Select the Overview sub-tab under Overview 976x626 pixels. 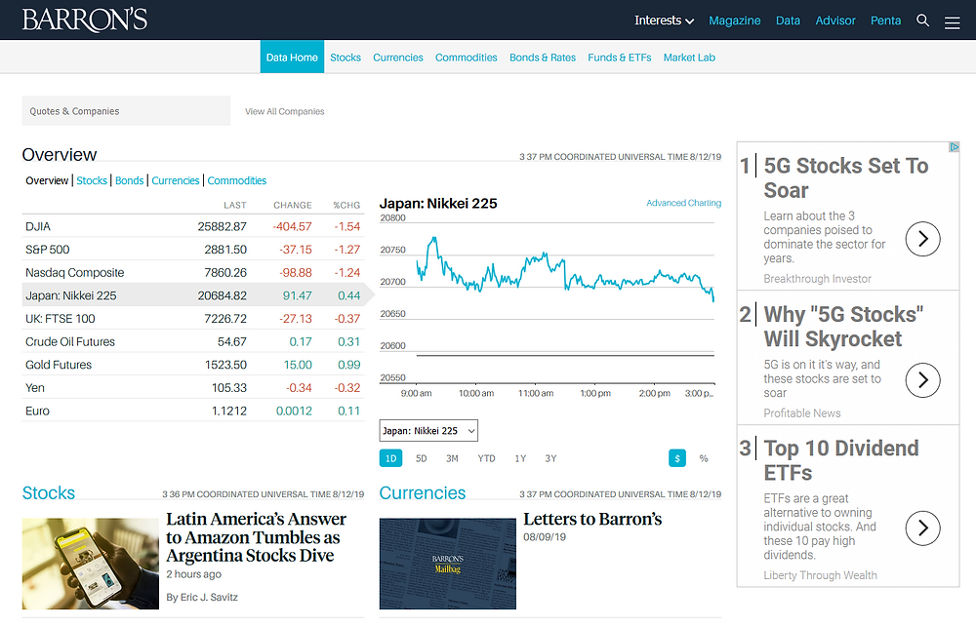pos(47,180)
